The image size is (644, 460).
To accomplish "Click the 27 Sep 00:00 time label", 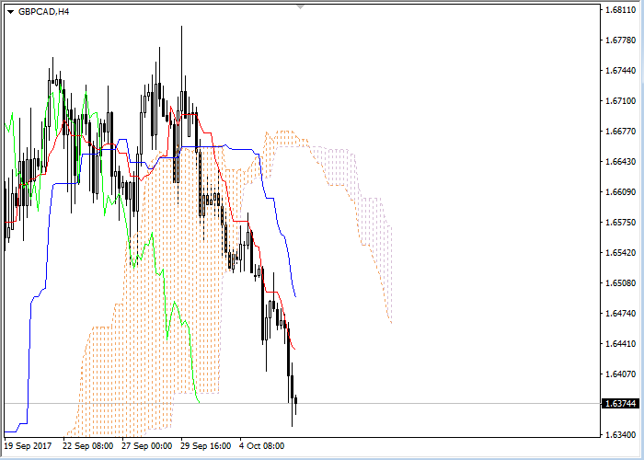I will pyautogui.click(x=147, y=446).
